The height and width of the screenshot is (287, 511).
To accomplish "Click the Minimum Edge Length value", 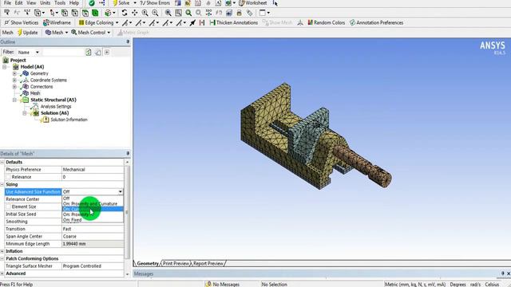I will pos(93,244).
